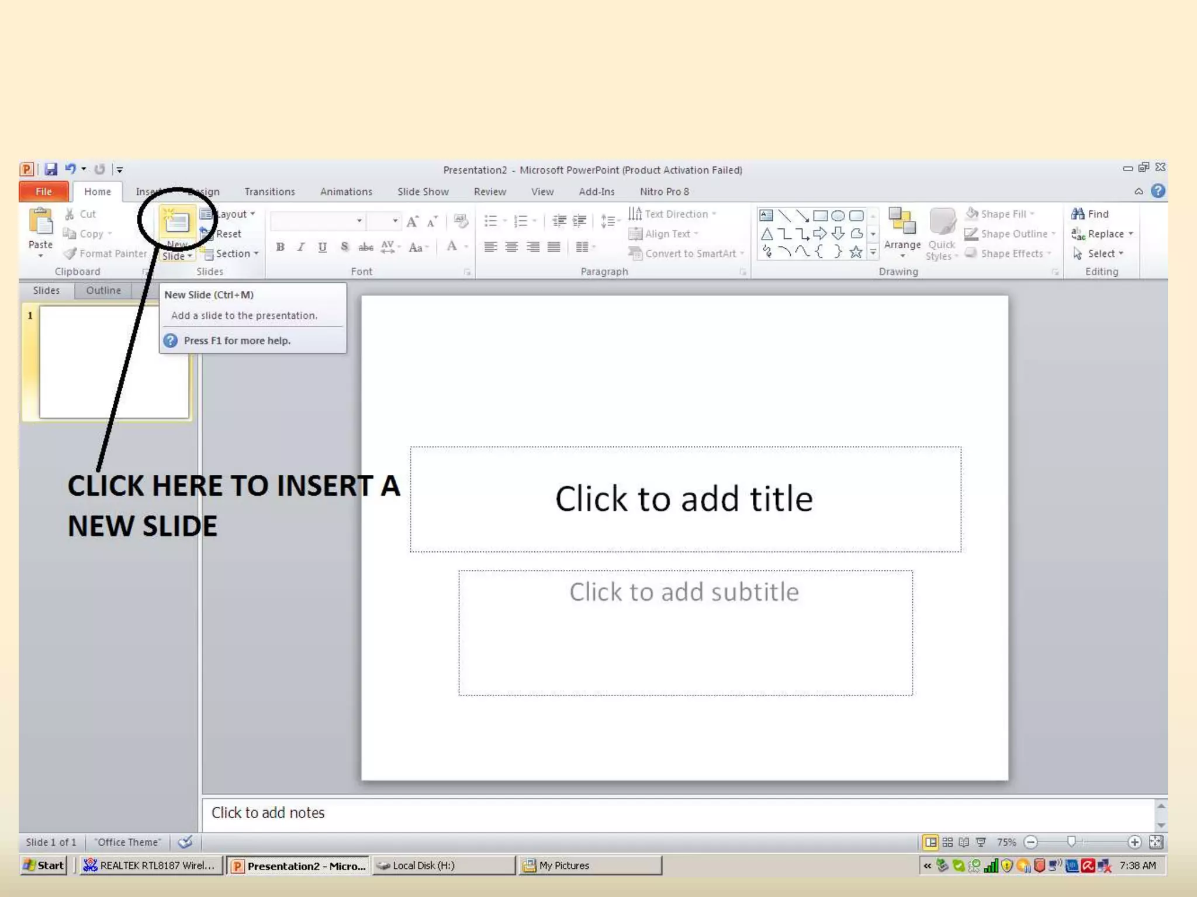Click the New Slide icon
The height and width of the screenshot is (897, 1197).
(177, 222)
